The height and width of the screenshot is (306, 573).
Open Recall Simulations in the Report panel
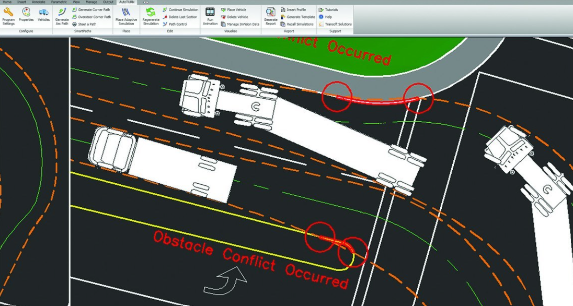click(301, 23)
